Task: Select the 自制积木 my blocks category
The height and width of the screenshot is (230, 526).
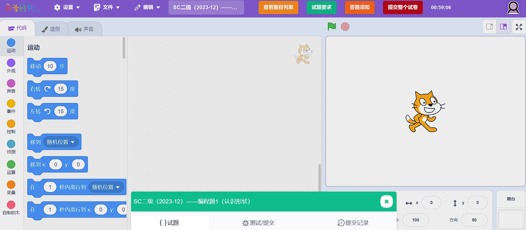Action: [x=11, y=208]
